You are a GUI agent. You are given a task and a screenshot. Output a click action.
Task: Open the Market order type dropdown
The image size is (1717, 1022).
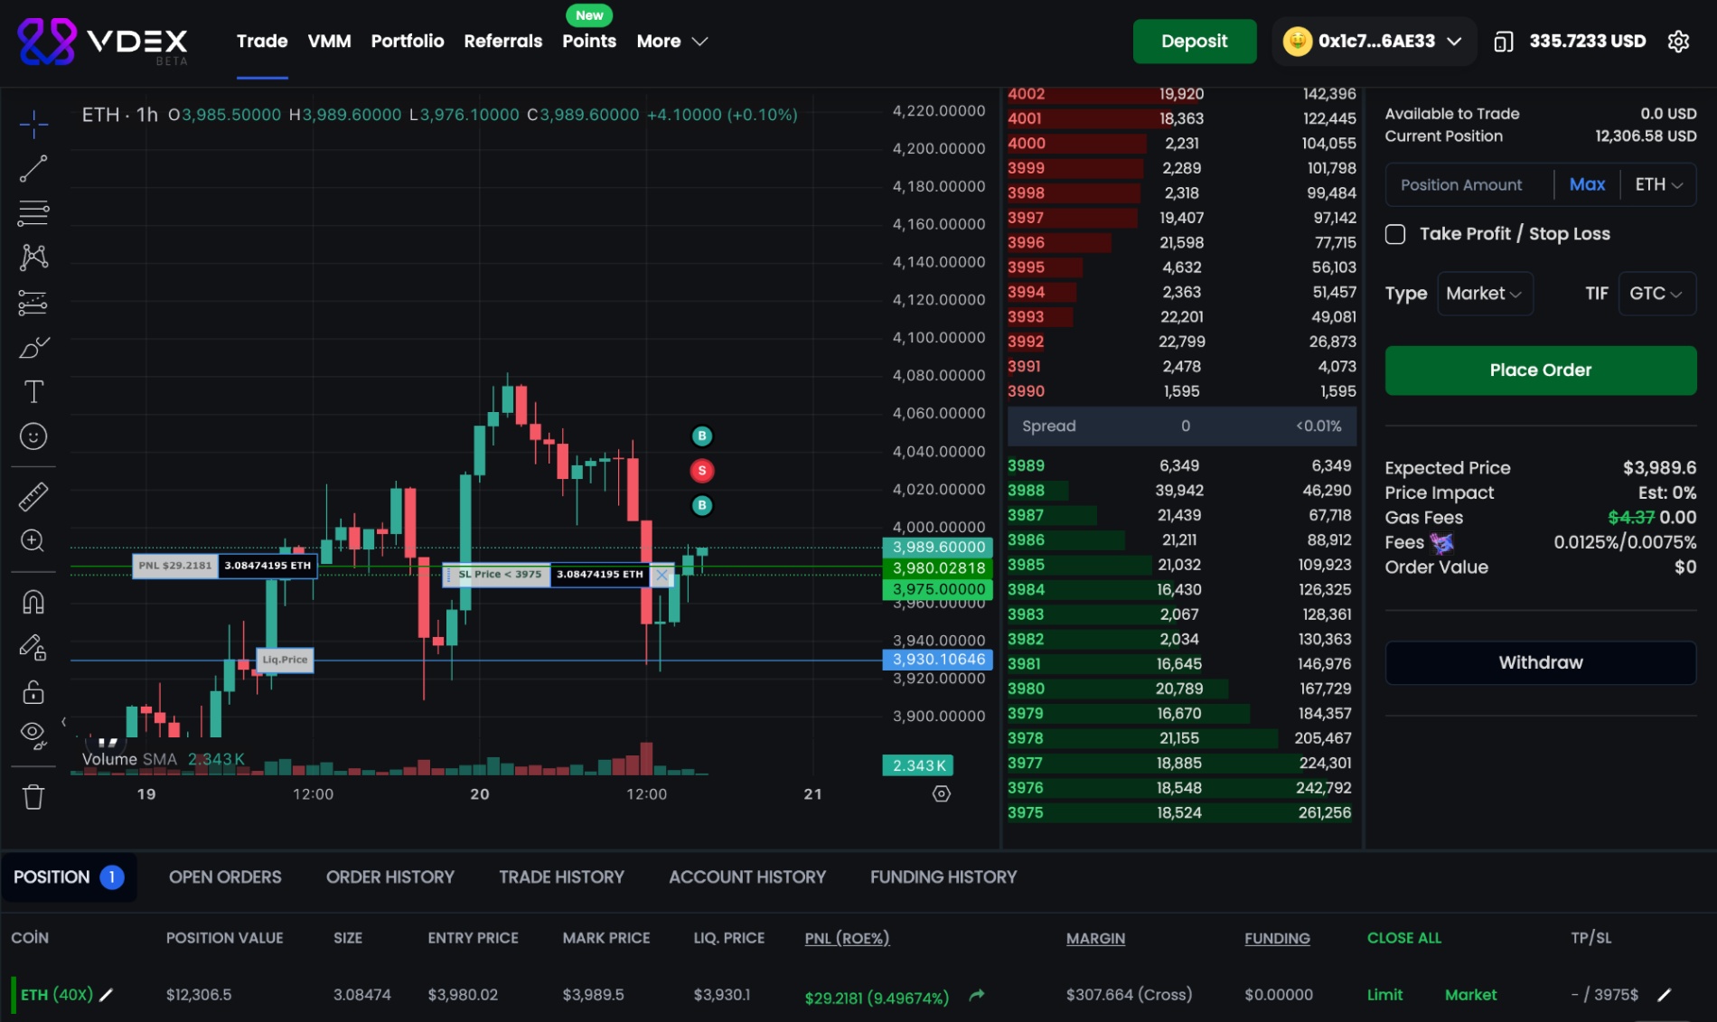click(1484, 294)
